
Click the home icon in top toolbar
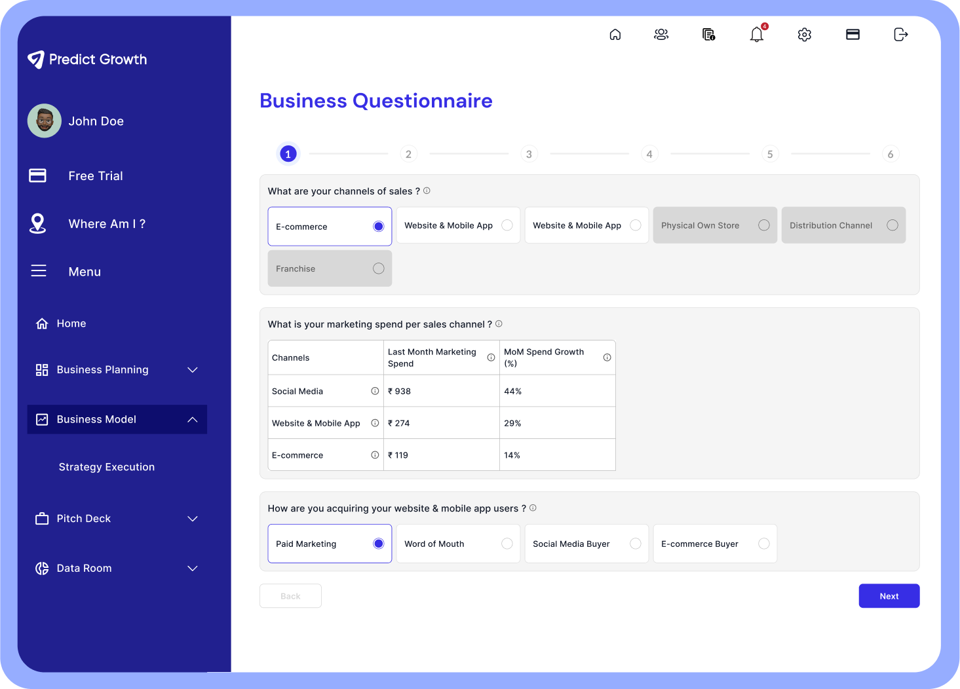(x=615, y=35)
